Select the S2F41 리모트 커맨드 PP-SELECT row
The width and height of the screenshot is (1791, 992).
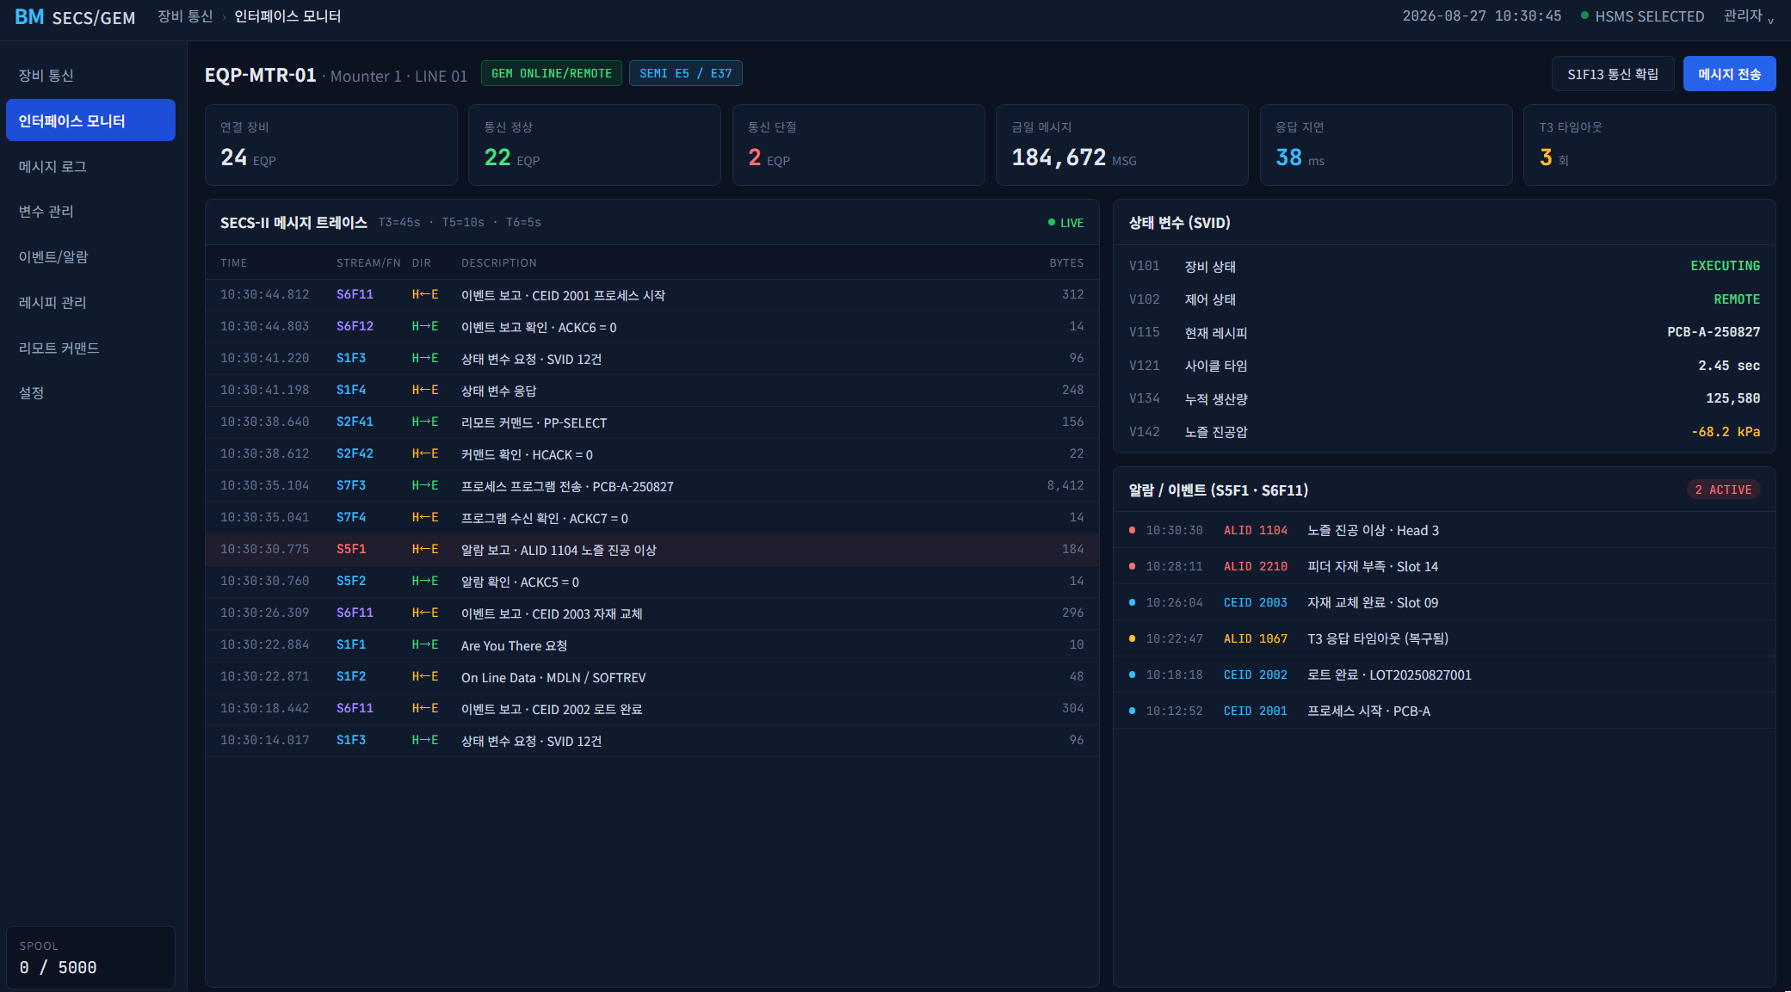pyautogui.click(x=652, y=422)
